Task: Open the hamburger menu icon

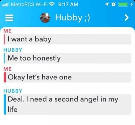Action: point(9,18)
